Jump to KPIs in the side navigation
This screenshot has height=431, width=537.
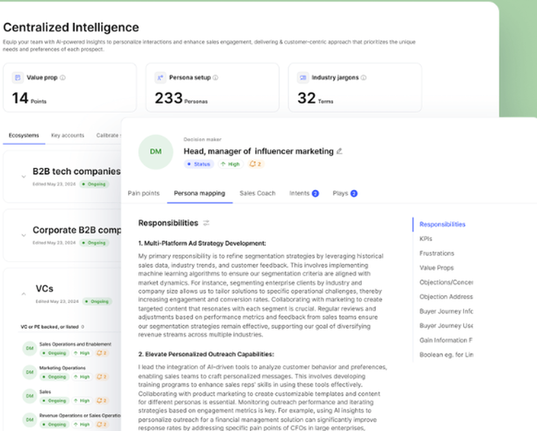click(426, 239)
